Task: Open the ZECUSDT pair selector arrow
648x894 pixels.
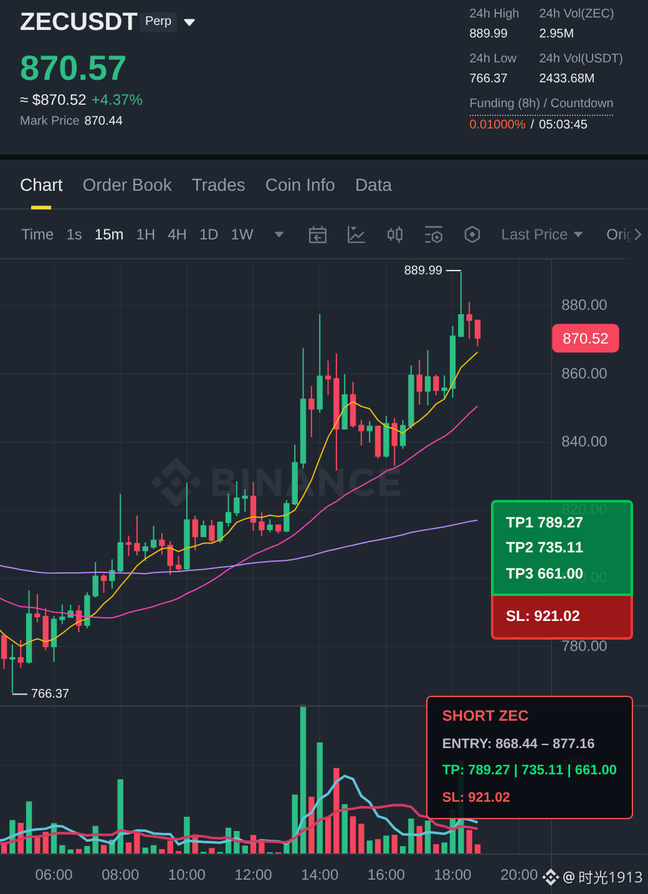Action: click(190, 22)
